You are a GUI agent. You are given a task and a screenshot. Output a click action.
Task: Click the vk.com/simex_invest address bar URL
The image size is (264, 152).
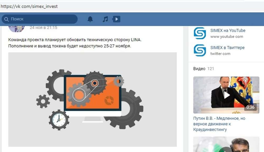tap(29, 6)
